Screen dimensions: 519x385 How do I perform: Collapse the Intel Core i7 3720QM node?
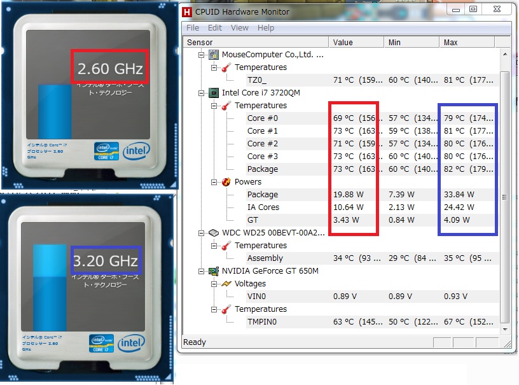tap(201, 93)
